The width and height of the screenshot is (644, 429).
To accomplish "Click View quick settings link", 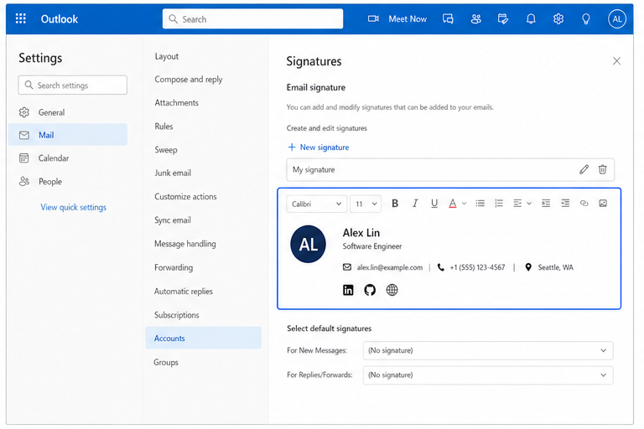I will click(x=73, y=207).
